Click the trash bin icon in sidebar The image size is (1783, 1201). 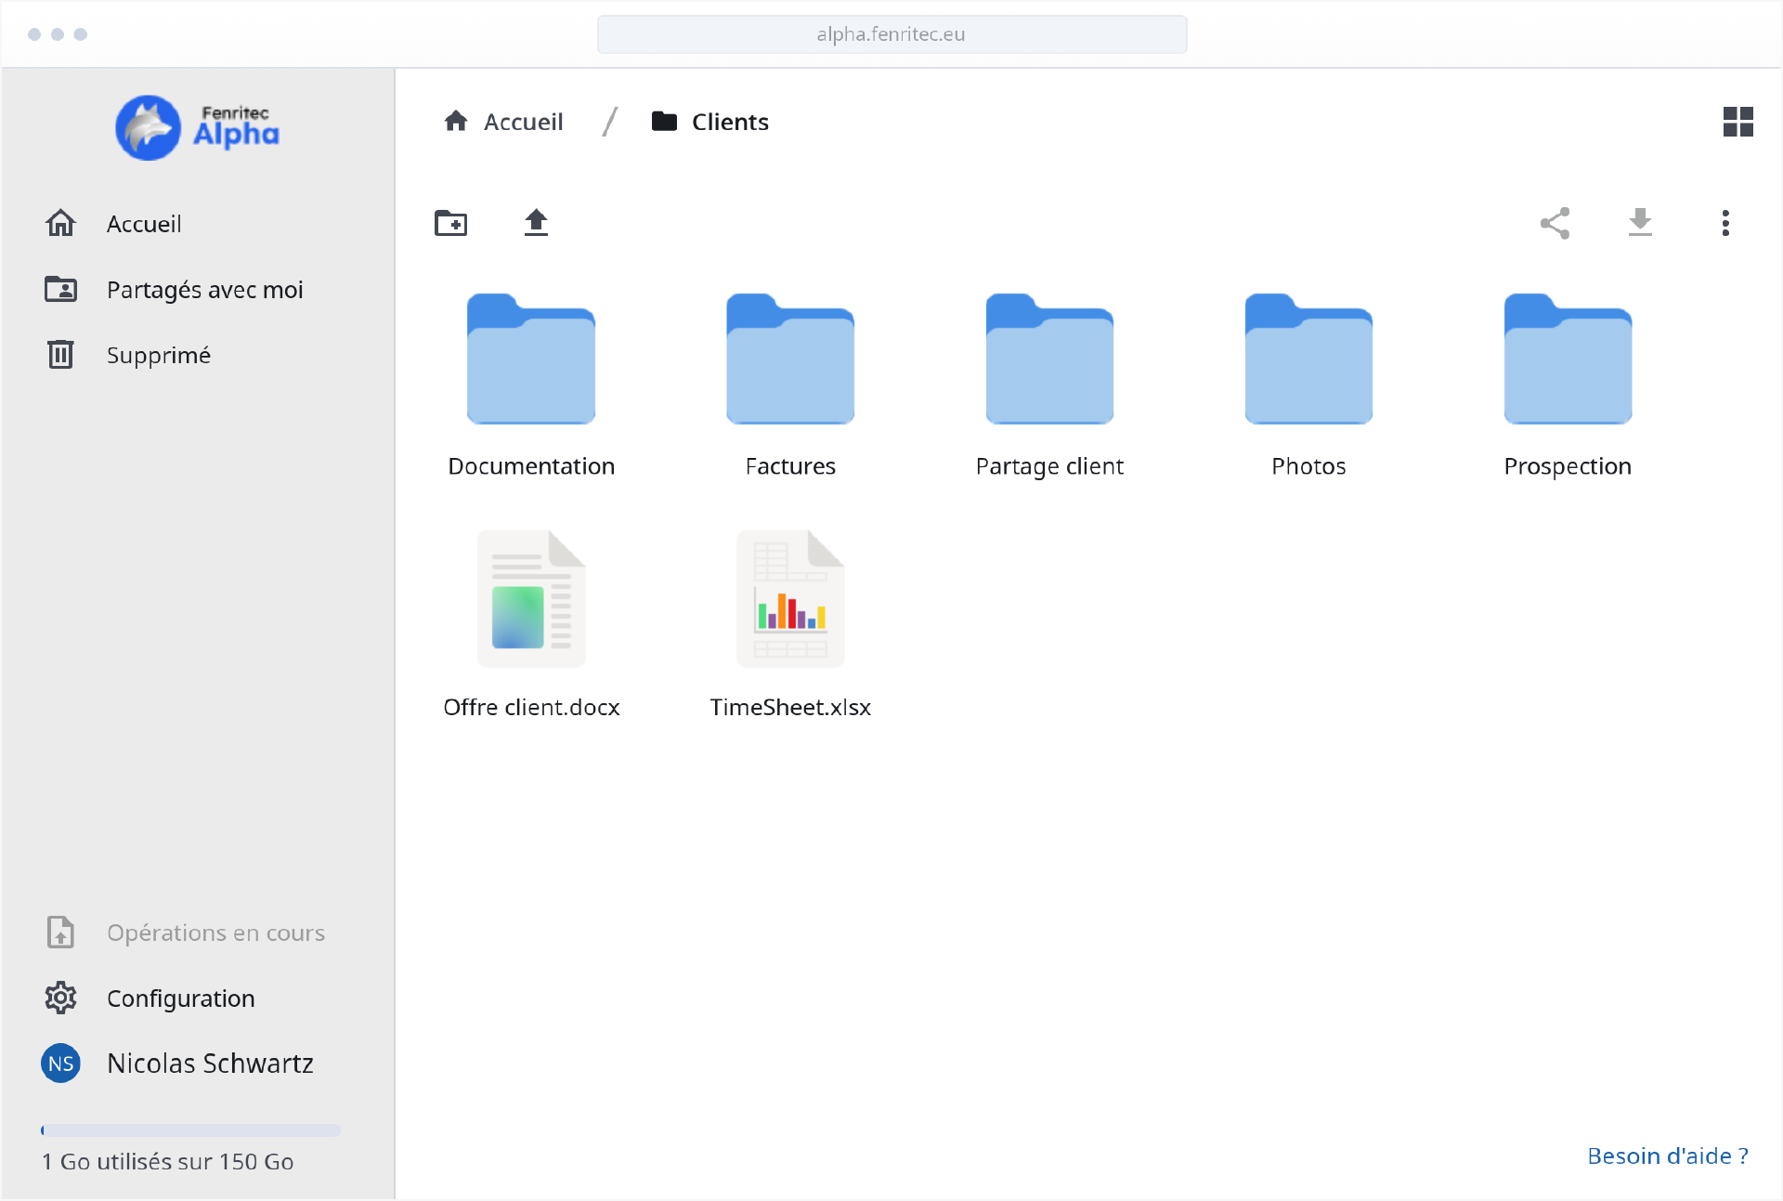[x=60, y=354]
